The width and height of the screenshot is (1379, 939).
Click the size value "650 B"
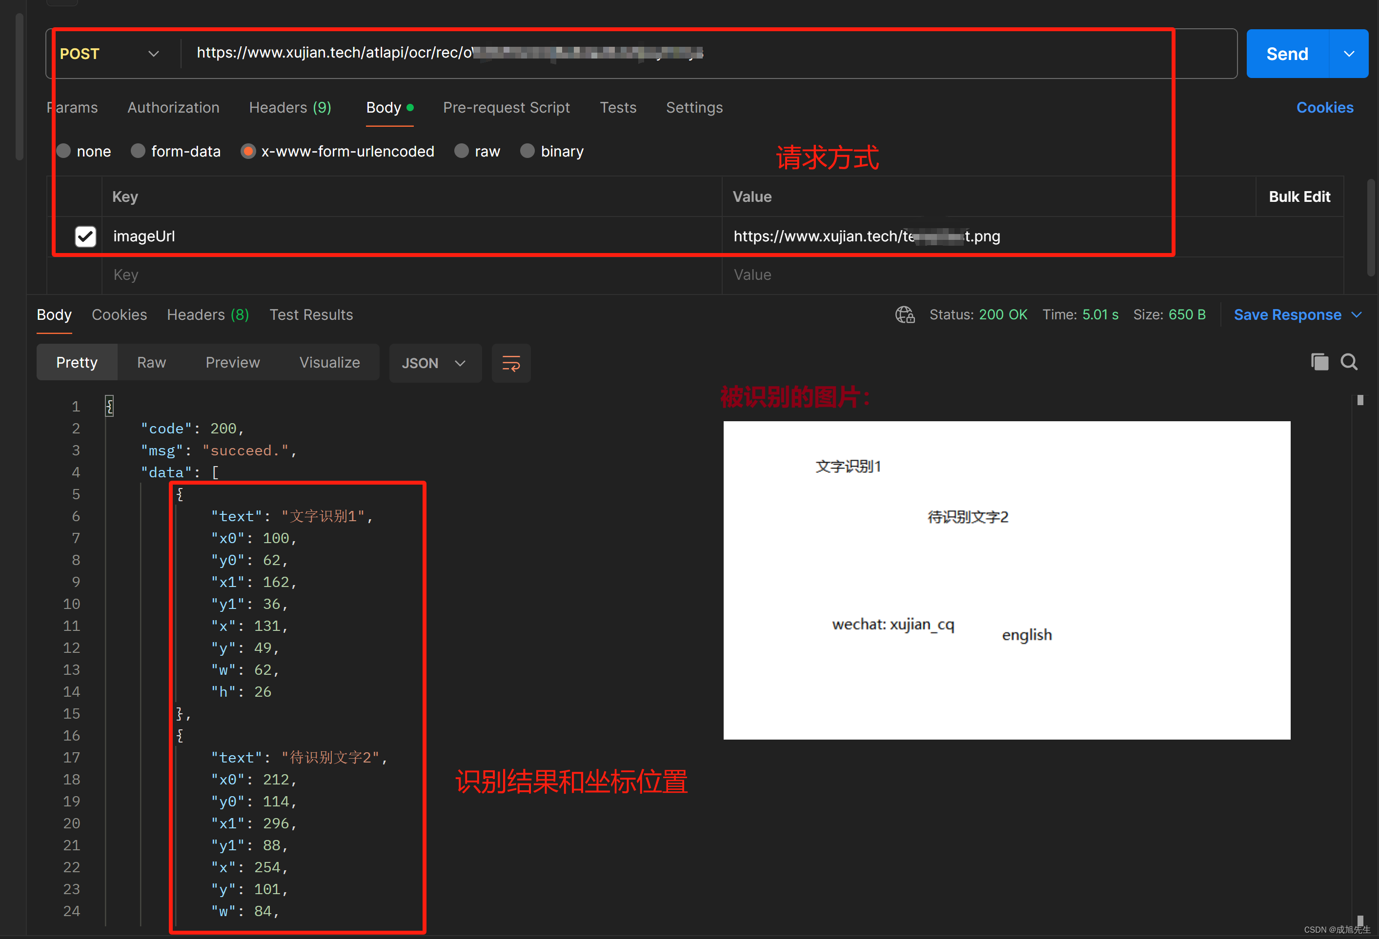pos(1187,315)
